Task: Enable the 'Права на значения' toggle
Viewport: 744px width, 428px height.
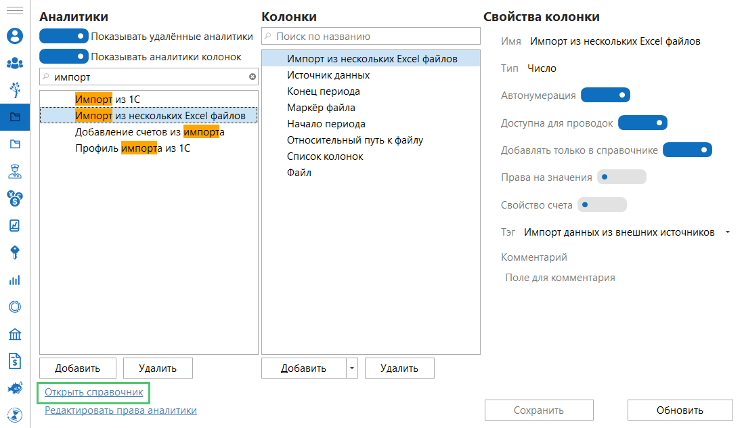Action: coord(621,177)
